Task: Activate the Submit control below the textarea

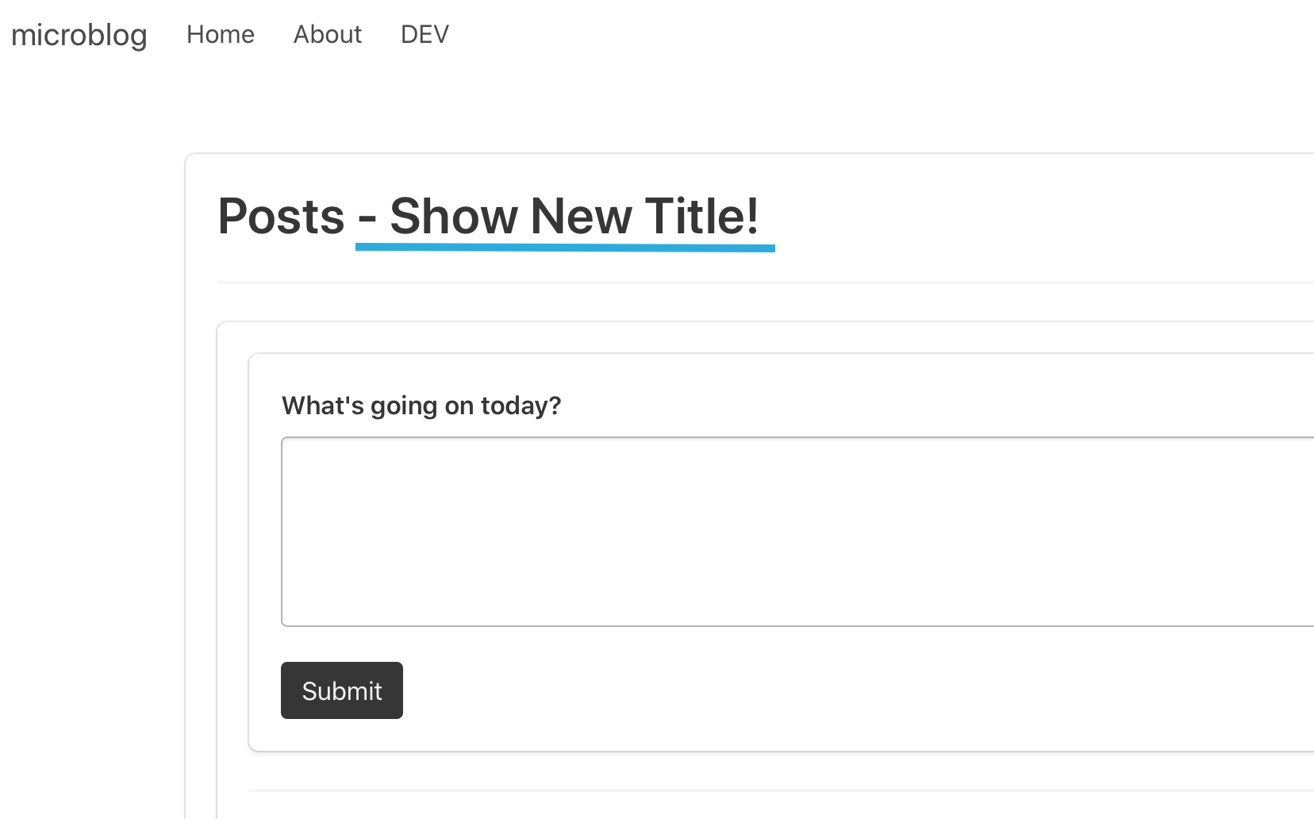Action: pyautogui.click(x=341, y=690)
